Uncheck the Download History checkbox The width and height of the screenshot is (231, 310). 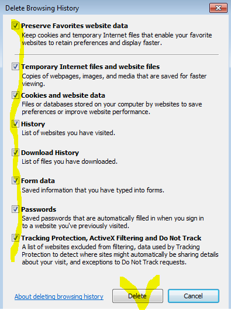click(x=15, y=153)
